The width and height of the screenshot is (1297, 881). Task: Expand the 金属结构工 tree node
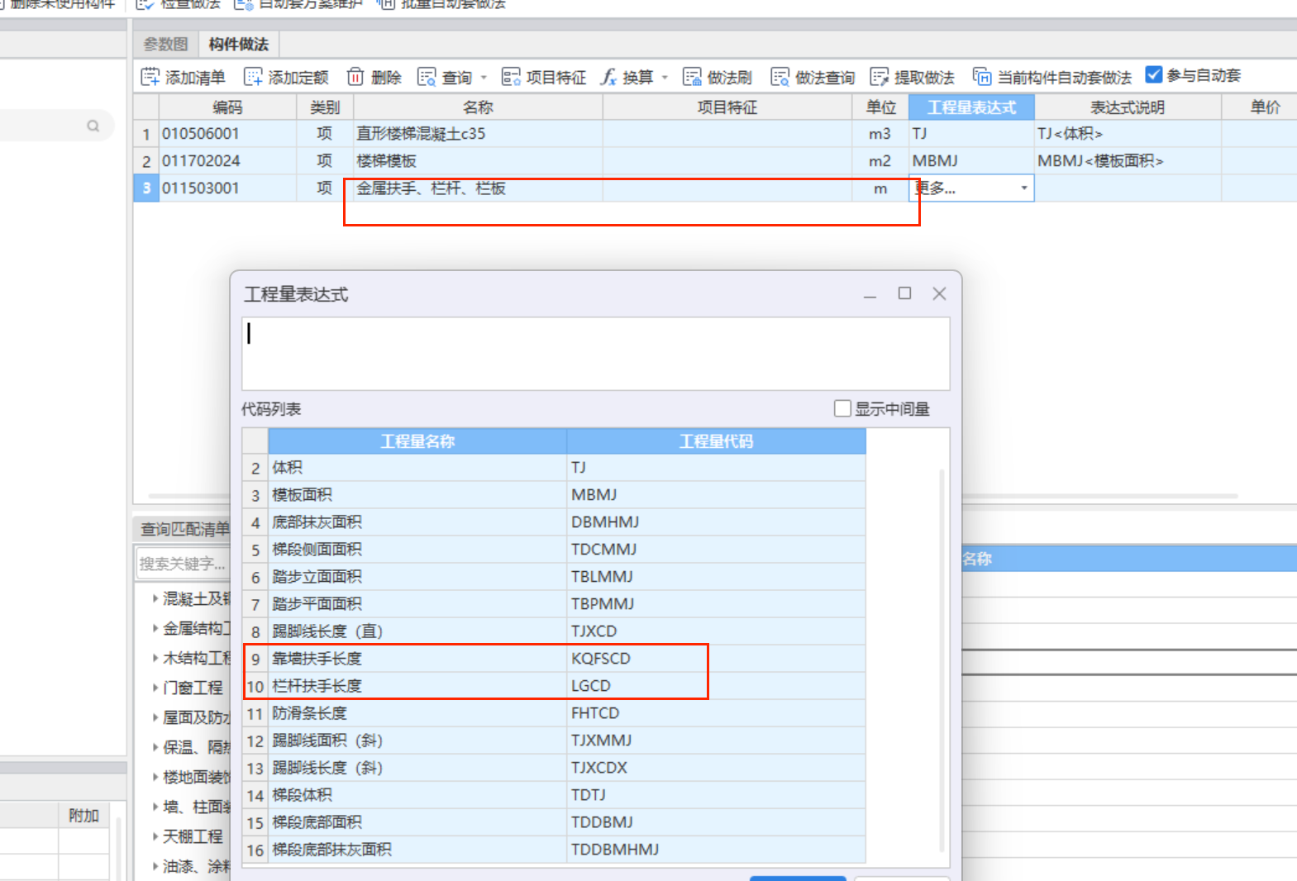(x=155, y=627)
